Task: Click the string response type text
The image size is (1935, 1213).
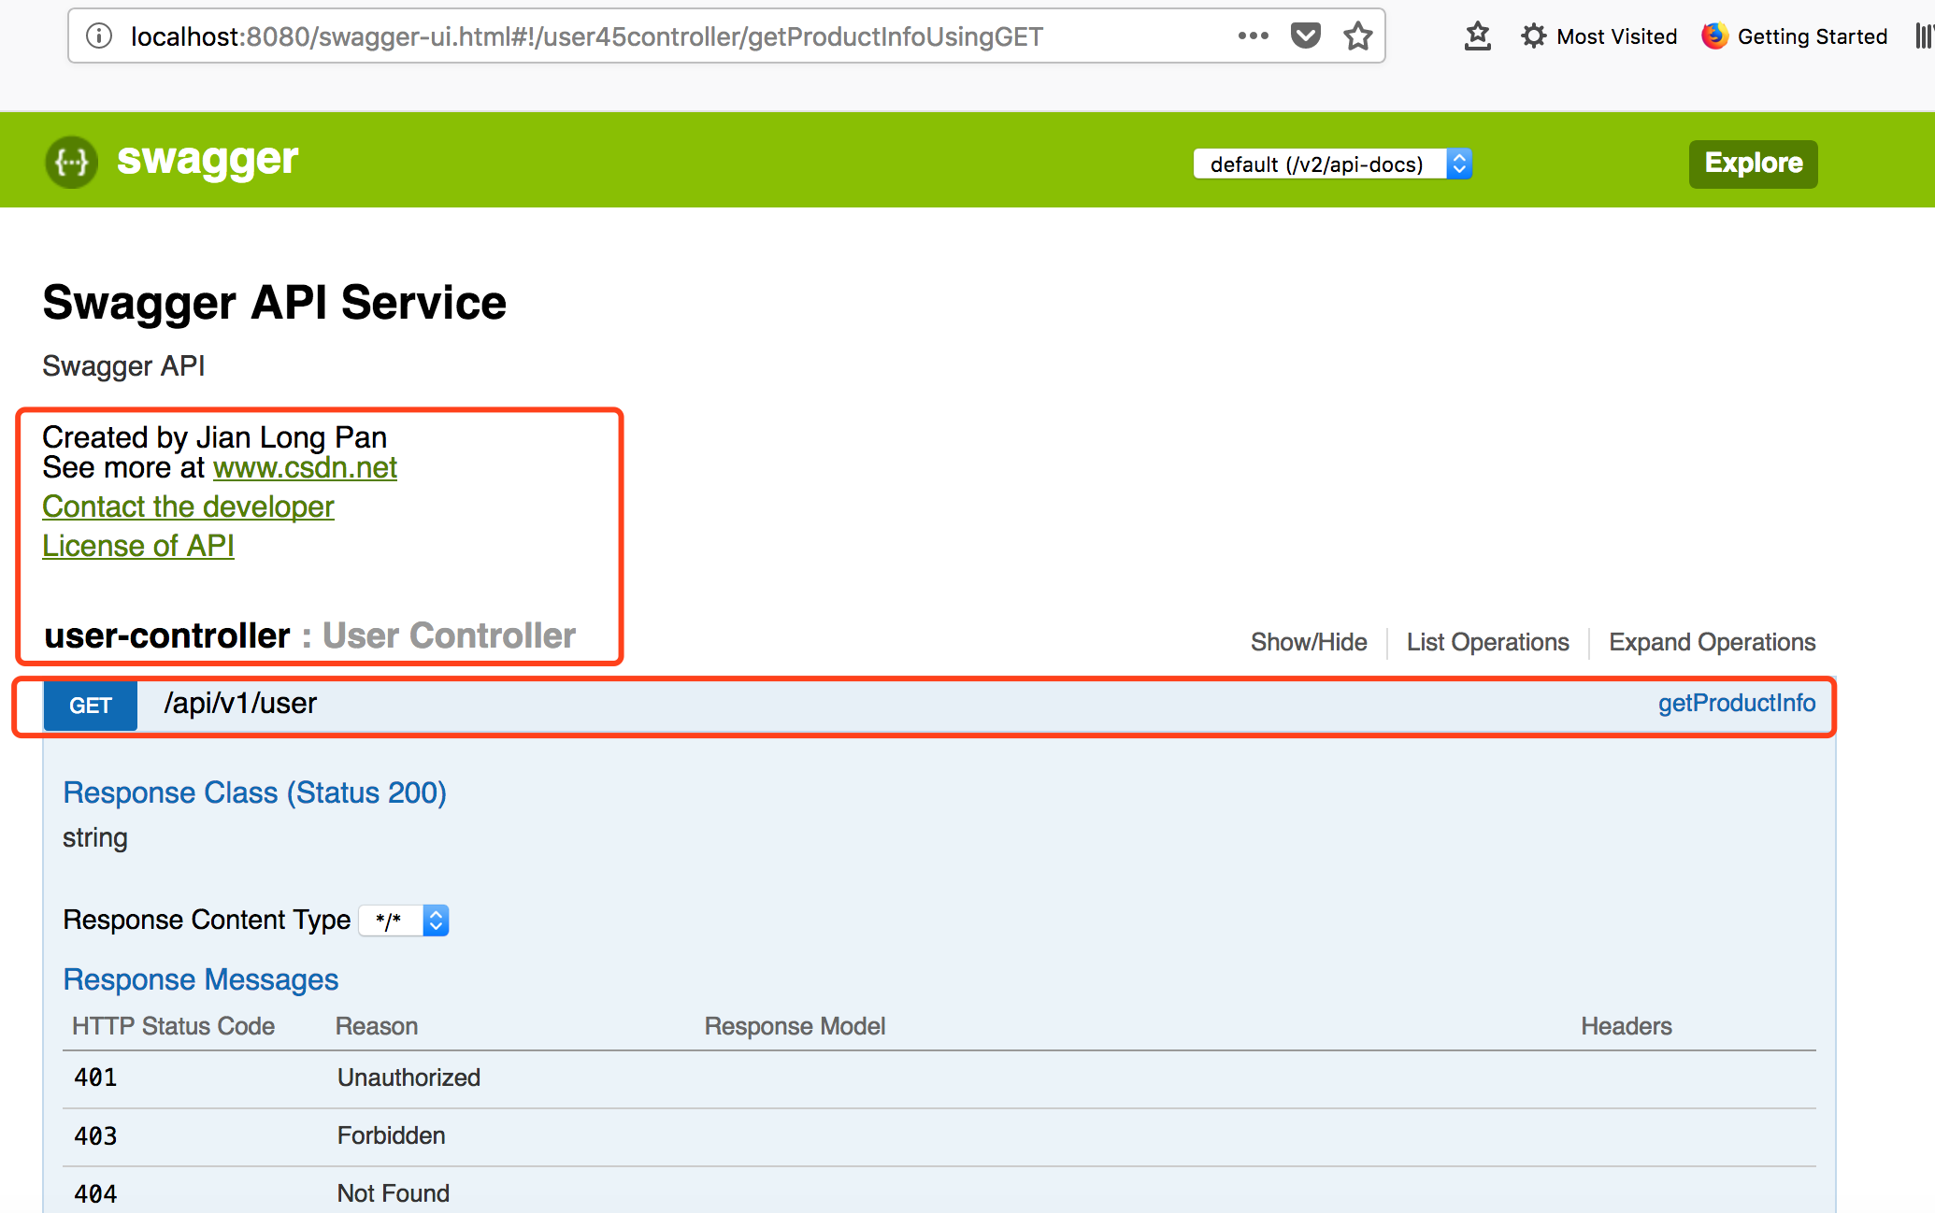Action: pyautogui.click(x=94, y=837)
